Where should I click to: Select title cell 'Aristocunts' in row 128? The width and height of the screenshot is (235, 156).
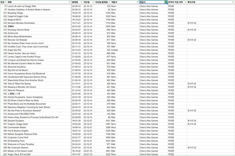(13, 33)
